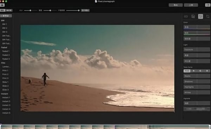The height and width of the screenshot is (129, 211).
Task: Apply the Instant 3 preset
Action: (6, 105)
